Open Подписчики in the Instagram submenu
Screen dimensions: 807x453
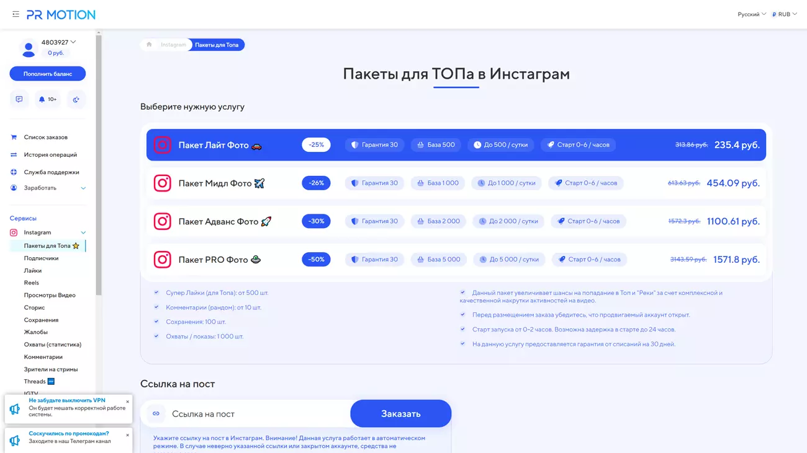coord(41,258)
